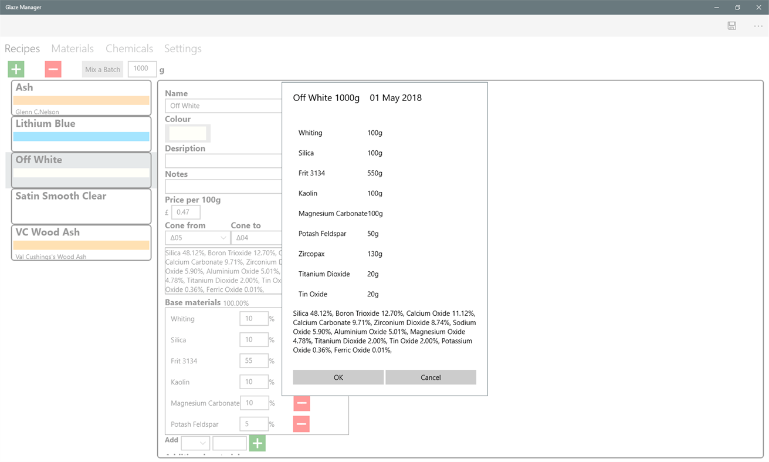Open the Cone to dropdown showing Δ04
Image resolution: width=769 pixels, height=462 pixels.
(x=256, y=237)
